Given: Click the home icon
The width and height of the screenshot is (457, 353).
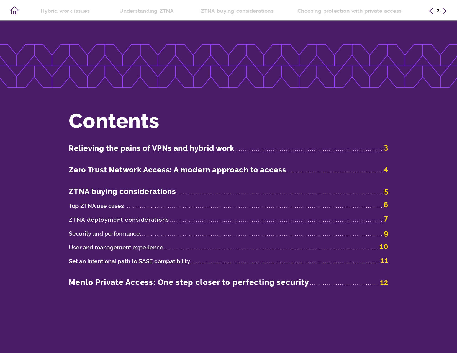Looking at the screenshot, I should click(14, 11).
